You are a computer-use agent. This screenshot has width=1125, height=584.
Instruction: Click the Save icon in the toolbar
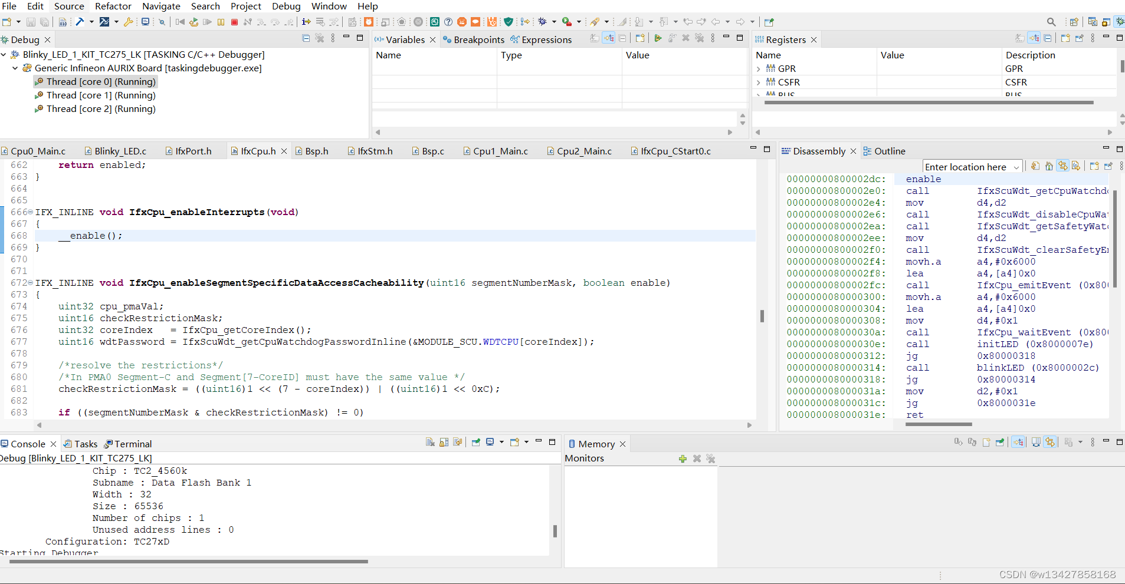tap(31, 22)
